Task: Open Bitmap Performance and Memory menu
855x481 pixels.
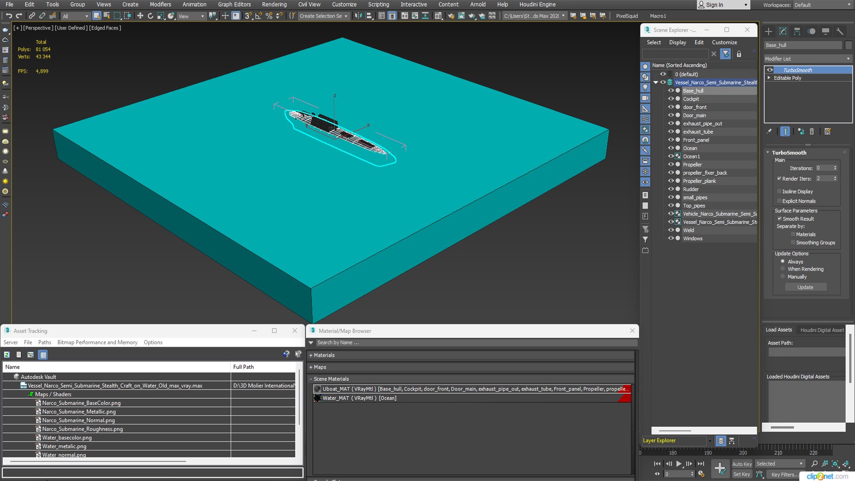Action: [97, 342]
